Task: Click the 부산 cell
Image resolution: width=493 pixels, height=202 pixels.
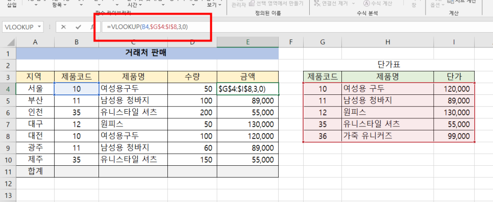Action: tap(35, 101)
